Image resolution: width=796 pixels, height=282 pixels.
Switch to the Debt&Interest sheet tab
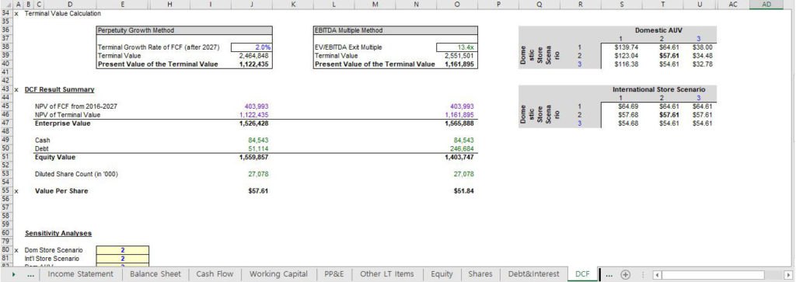point(533,274)
